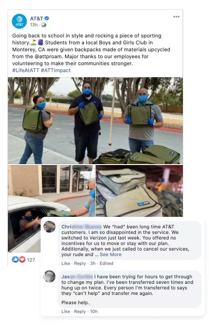Open second commenter's avatar picture
Image resolution: width=212 pixels, height=325 pixels.
tap(49, 276)
